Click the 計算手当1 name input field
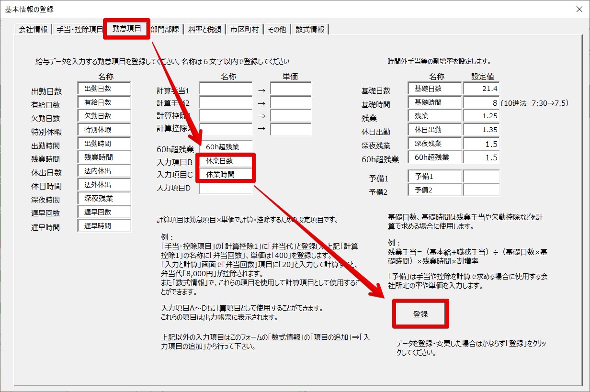This screenshot has height=392, width=590. coord(226,89)
